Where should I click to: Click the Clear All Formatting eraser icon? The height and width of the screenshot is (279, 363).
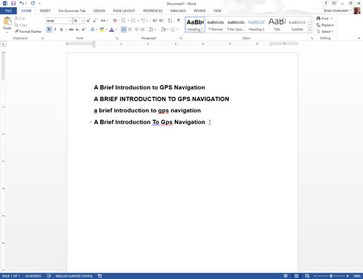114,21
